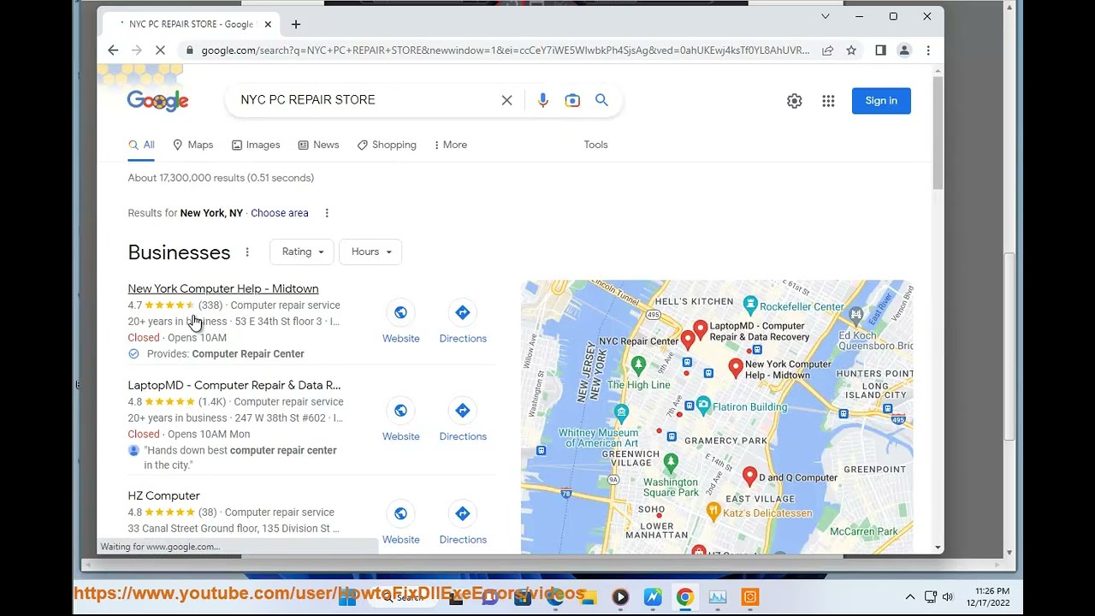The height and width of the screenshot is (616, 1095).
Task: Expand the Hours filter dropdown
Action: coord(370,252)
